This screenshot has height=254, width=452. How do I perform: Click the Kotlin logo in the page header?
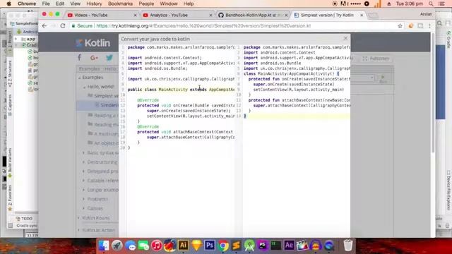point(93,43)
